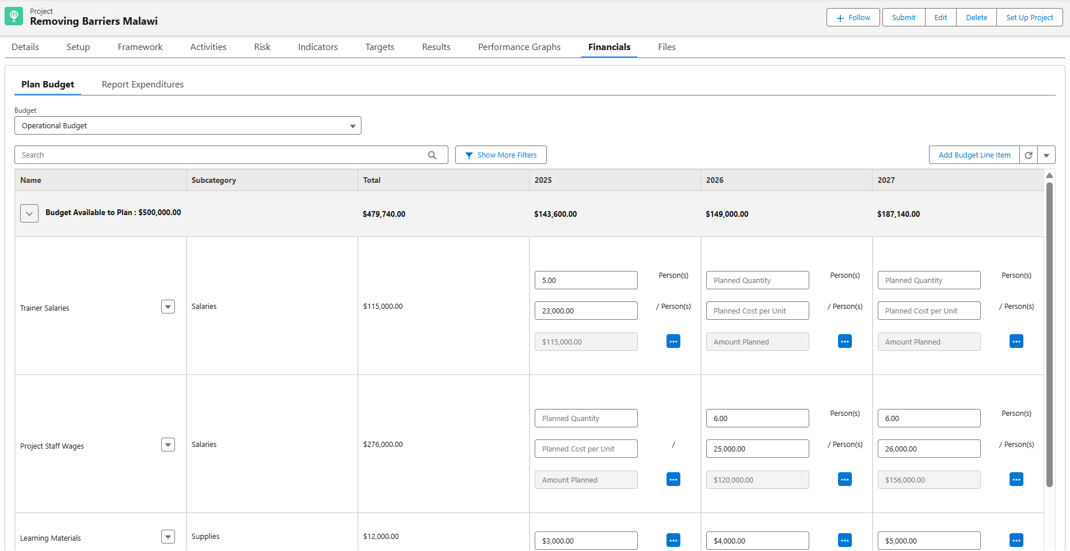The width and height of the screenshot is (1070, 551).
Task: Open Project Staff Wages 2027 more-options button
Action: tap(1016, 480)
